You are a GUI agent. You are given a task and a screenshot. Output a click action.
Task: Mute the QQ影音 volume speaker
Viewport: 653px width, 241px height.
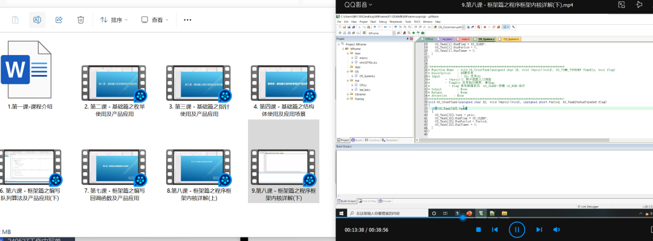point(556,230)
